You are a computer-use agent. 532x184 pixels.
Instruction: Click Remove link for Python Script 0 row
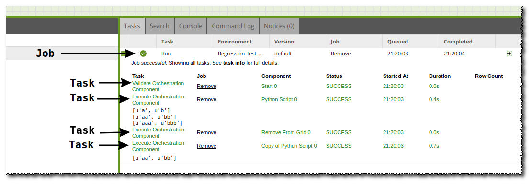[x=207, y=99]
